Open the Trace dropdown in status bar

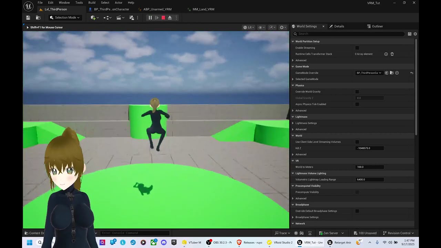(282, 233)
